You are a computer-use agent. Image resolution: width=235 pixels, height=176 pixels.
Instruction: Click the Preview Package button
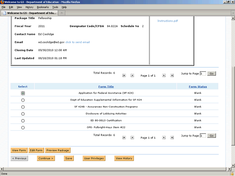click(x=58, y=150)
